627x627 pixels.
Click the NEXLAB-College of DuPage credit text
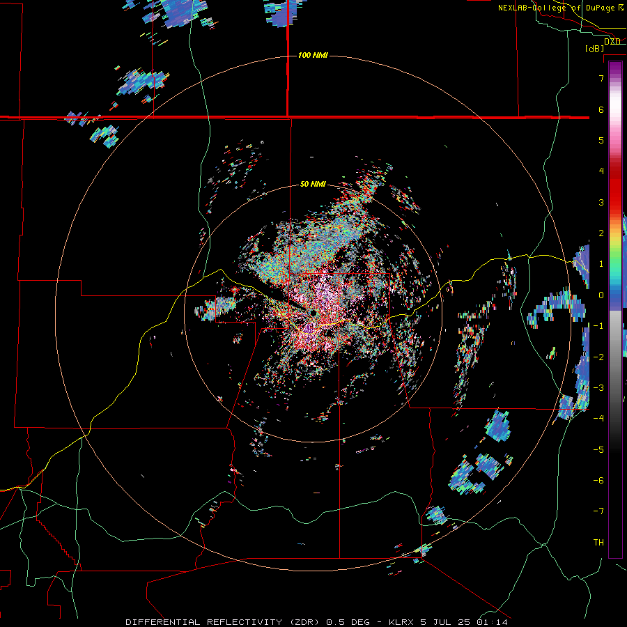coord(560,8)
